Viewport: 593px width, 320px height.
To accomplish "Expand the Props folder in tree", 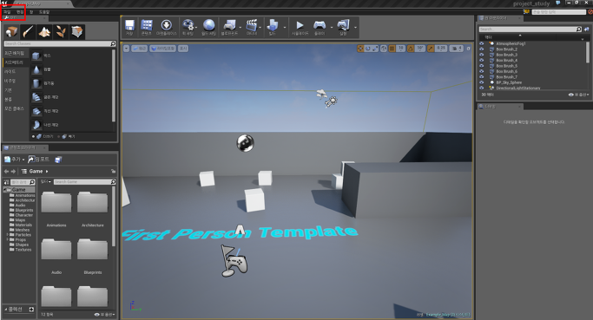I will coord(7,239).
